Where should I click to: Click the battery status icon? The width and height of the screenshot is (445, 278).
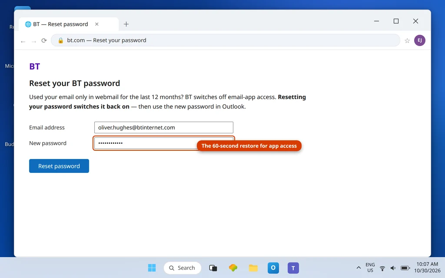click(405, 268)
